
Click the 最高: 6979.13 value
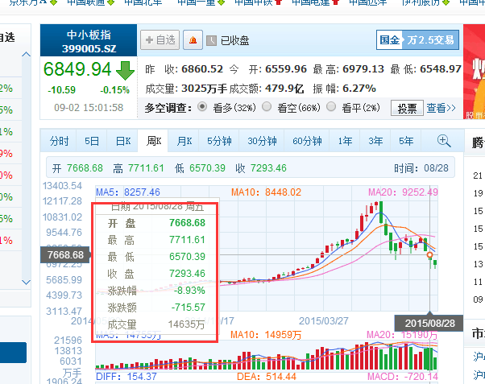[x=348, y=69]
